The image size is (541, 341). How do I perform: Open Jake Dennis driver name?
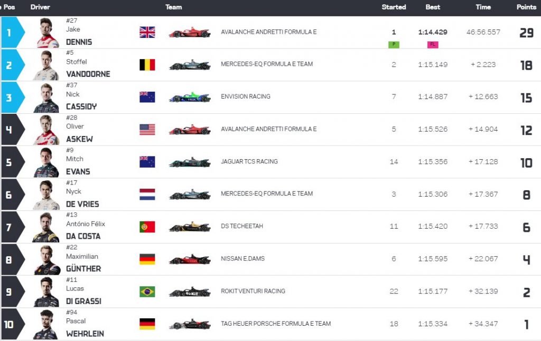pyautogui.click(x=79, y=36)
